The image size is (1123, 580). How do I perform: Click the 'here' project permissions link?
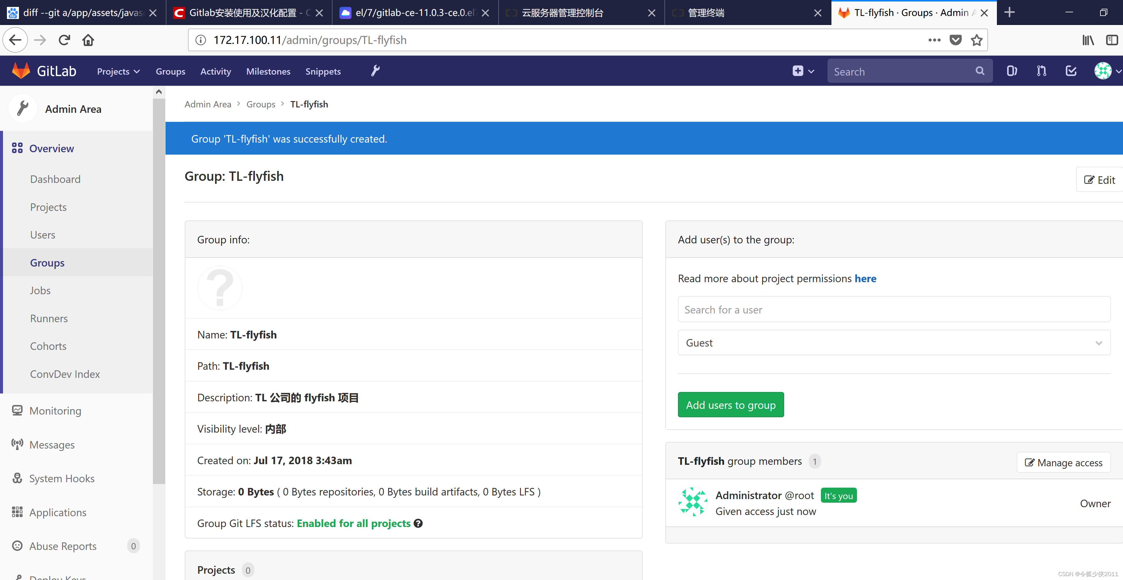point(866,279)
